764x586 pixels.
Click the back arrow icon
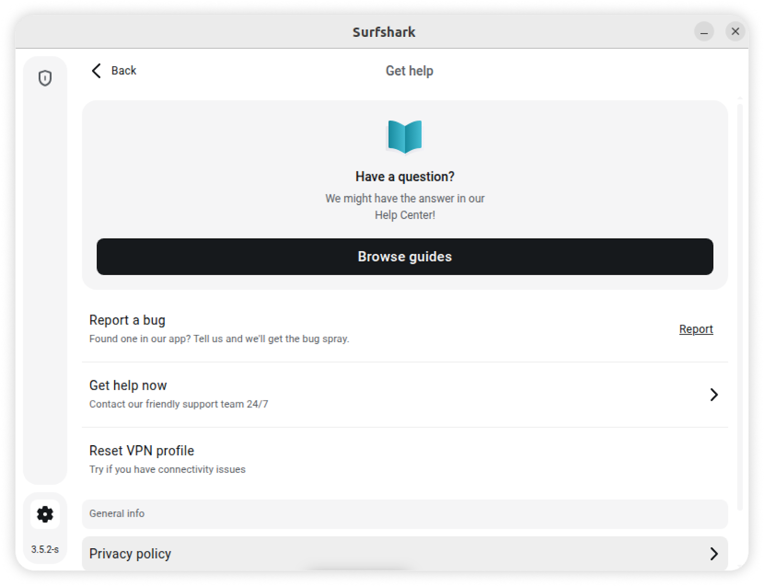pyautogui.click(x=96, y=71)
